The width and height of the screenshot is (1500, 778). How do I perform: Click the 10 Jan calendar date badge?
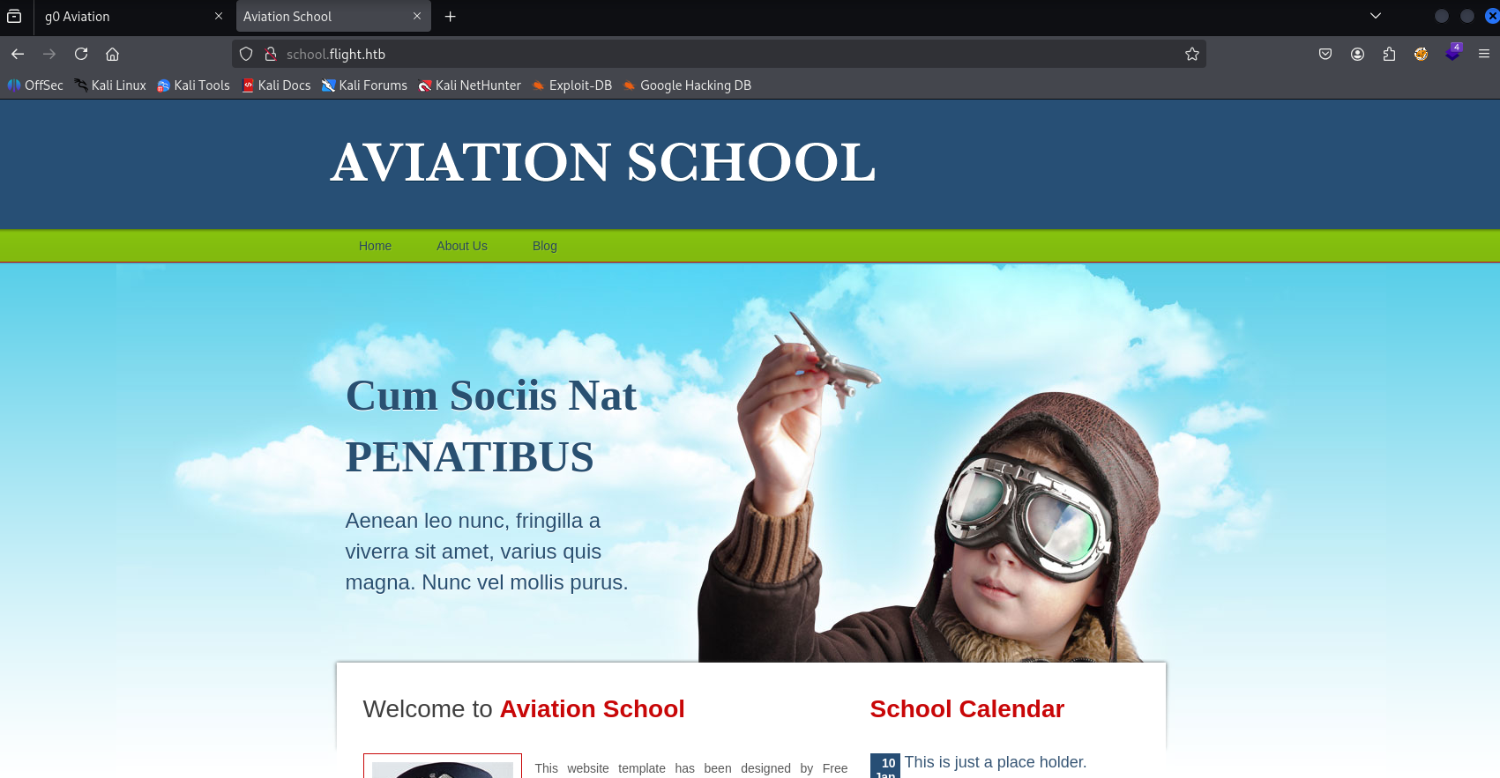(x=885, y=766)
